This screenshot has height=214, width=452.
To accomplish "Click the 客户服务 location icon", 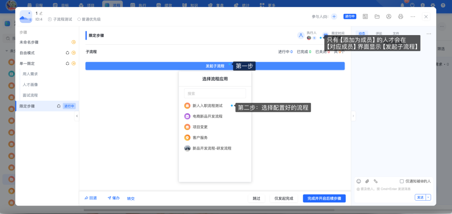I will click(187, 138).
